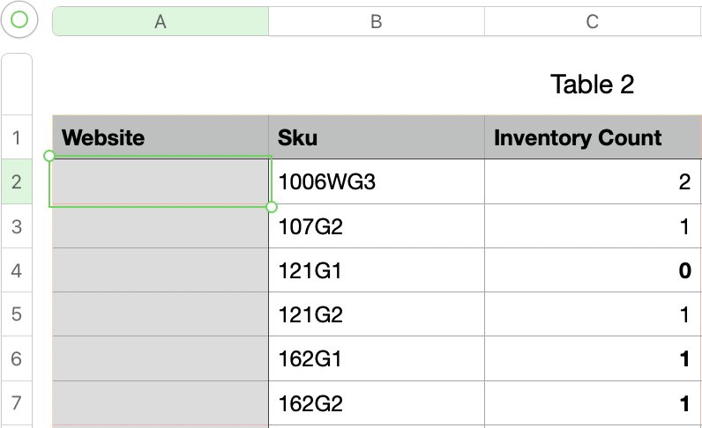Select column A header
702x428 pixels.
tap(161, 22)
